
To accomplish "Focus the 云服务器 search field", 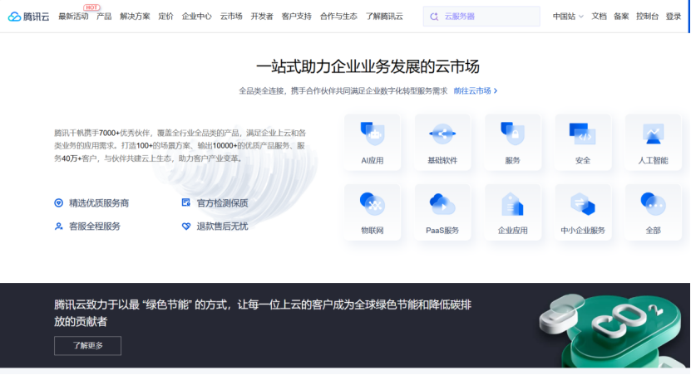I will click(x=486, y=17).
